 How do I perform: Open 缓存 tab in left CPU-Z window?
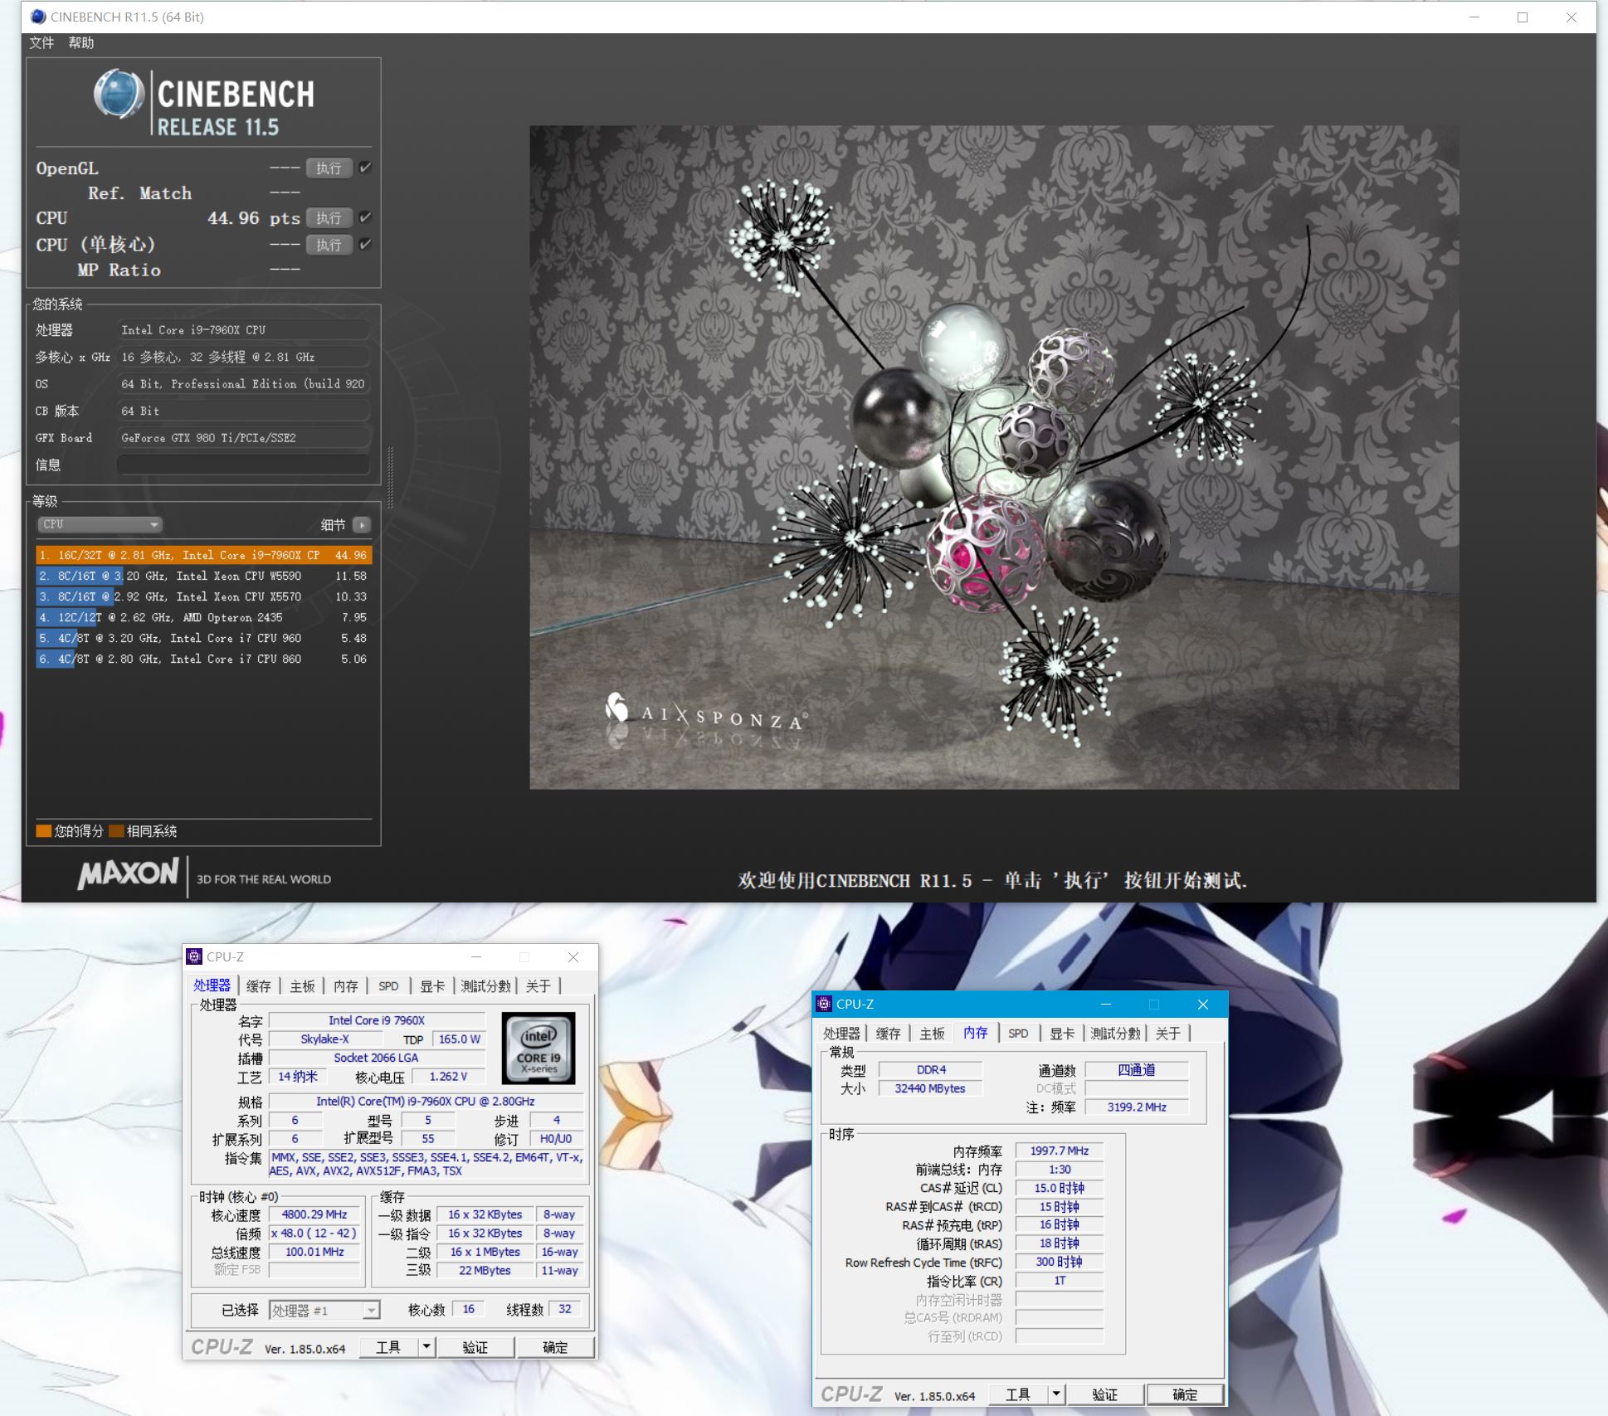point(259,985)
